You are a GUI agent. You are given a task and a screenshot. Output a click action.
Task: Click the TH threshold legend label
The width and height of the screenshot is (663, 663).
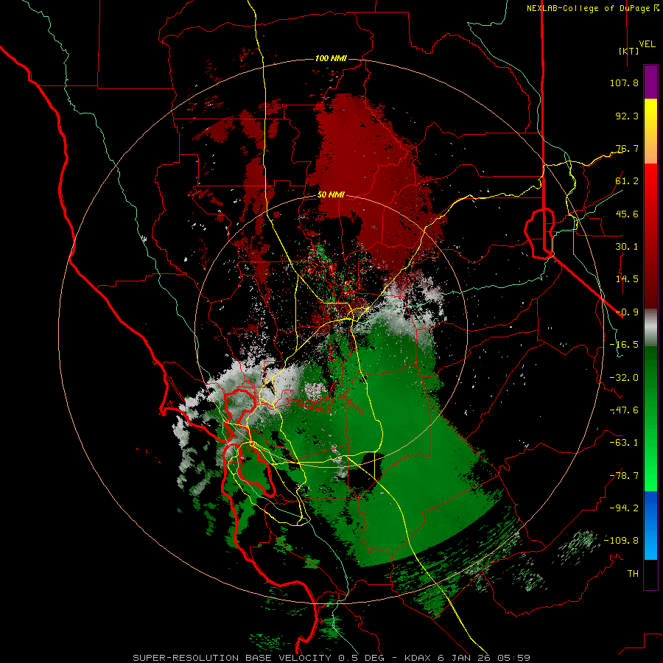633,574
